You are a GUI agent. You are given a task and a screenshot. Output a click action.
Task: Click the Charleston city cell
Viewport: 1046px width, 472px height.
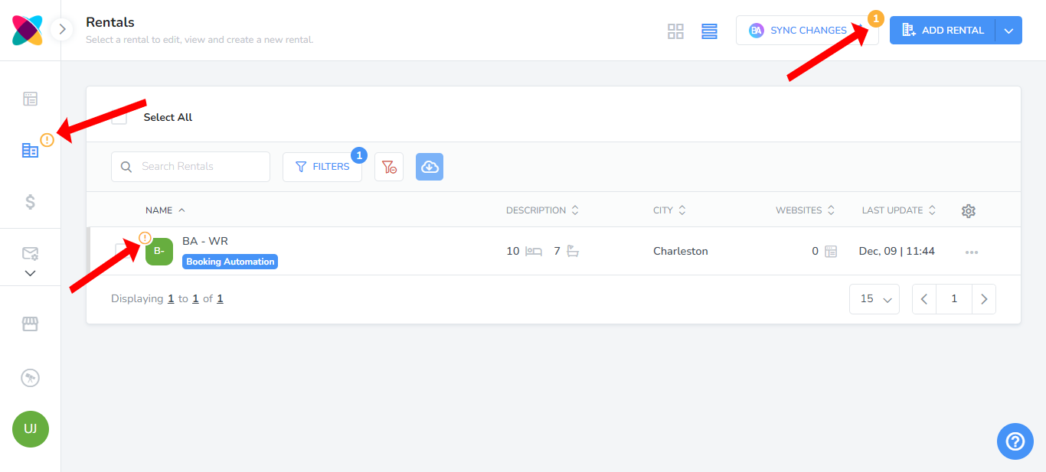681,251
